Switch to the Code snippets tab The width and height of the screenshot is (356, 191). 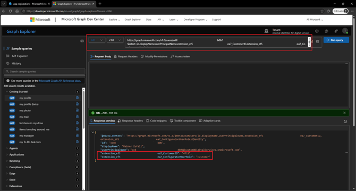click(156, 121)
